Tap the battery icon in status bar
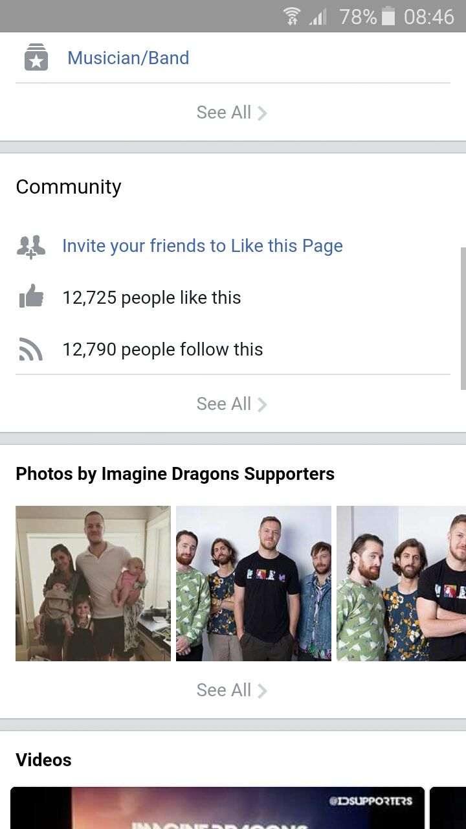 pos(388,16)
